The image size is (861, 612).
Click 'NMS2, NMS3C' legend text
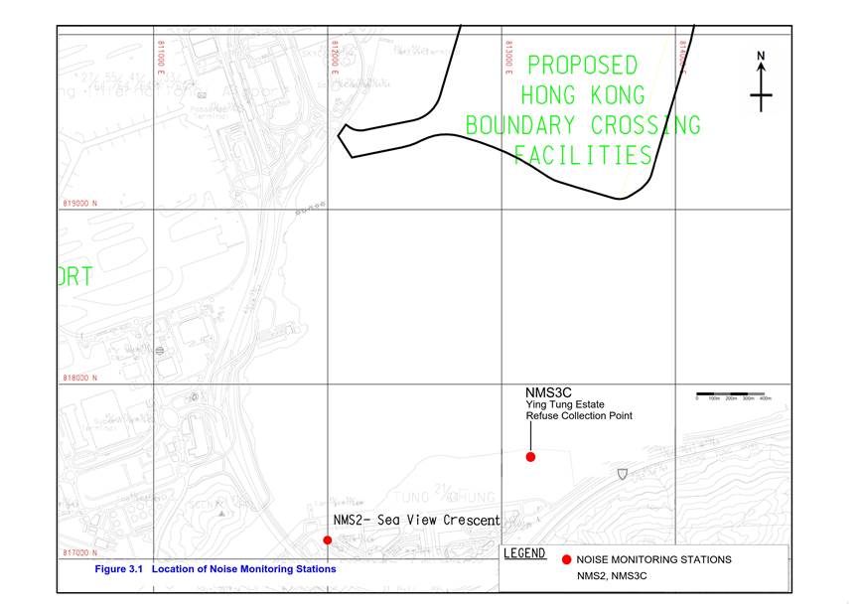pyautogui.click(x=612, y=576)
